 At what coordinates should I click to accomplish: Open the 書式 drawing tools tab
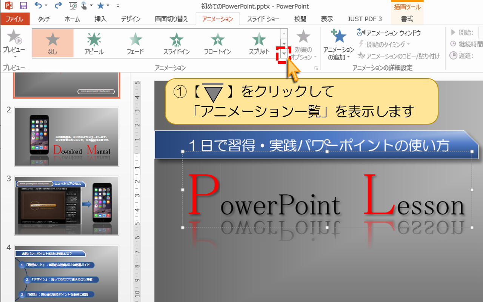(x=407, y=19)
